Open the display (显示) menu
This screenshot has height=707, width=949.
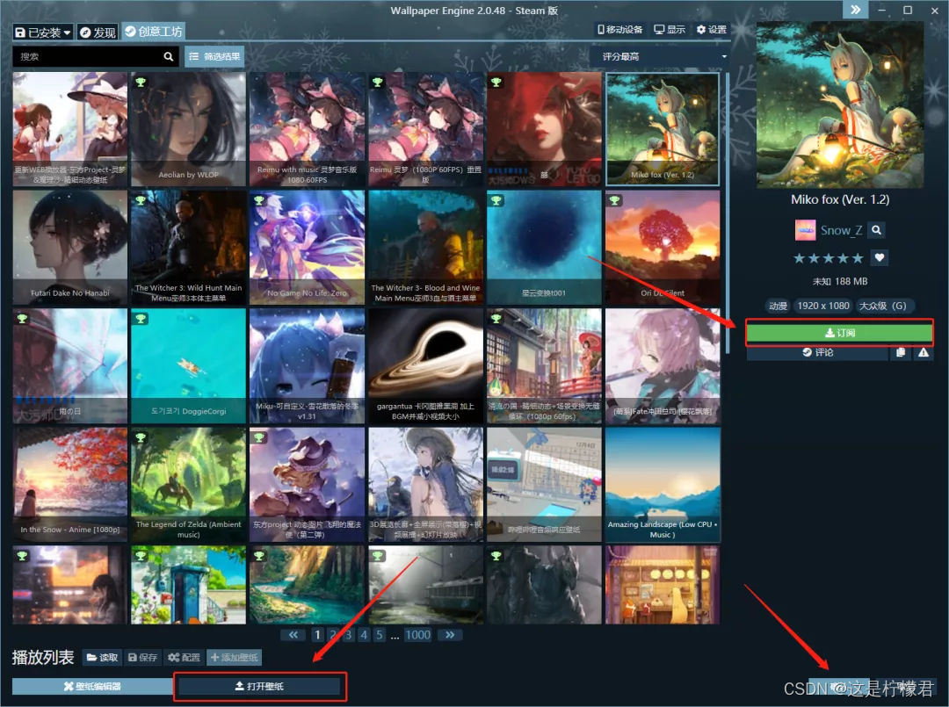coord(670,29)
